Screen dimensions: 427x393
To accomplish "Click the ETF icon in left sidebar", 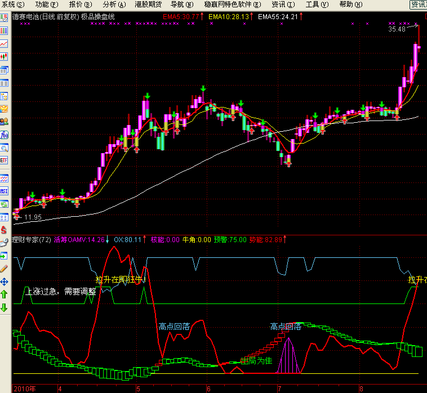I will click(x=5, y=160).
